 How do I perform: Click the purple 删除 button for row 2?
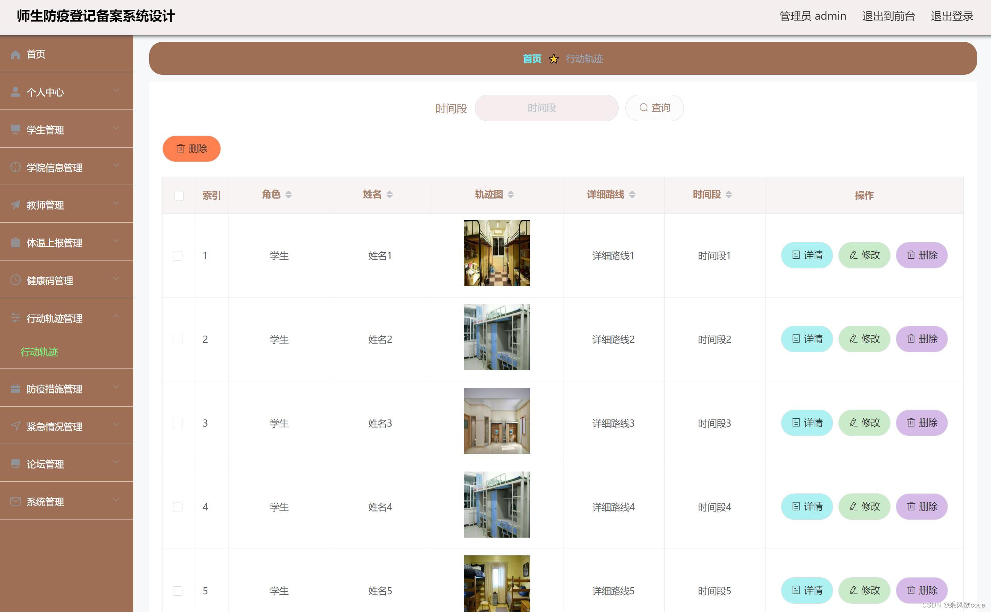pos(922,339)
